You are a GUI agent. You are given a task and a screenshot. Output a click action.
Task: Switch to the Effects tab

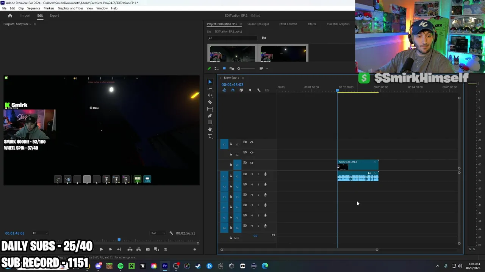[x=312, y=24]
